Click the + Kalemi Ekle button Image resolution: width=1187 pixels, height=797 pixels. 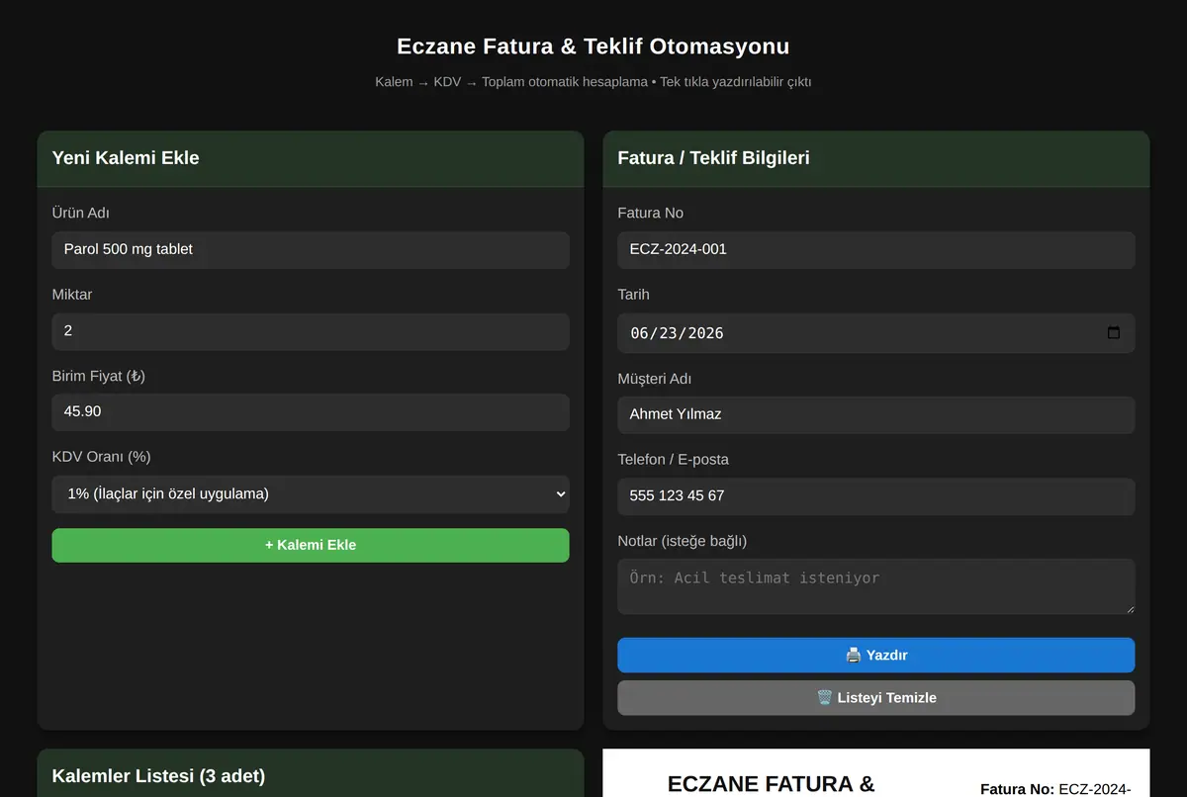(x=311, y=545)
